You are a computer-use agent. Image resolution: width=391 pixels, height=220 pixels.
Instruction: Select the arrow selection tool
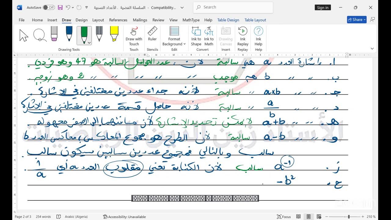click(24, 35)
